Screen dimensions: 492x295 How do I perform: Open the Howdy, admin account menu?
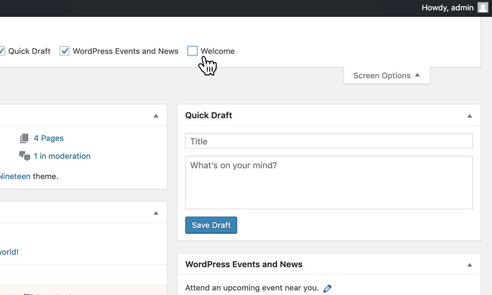[x=454, y=8]
